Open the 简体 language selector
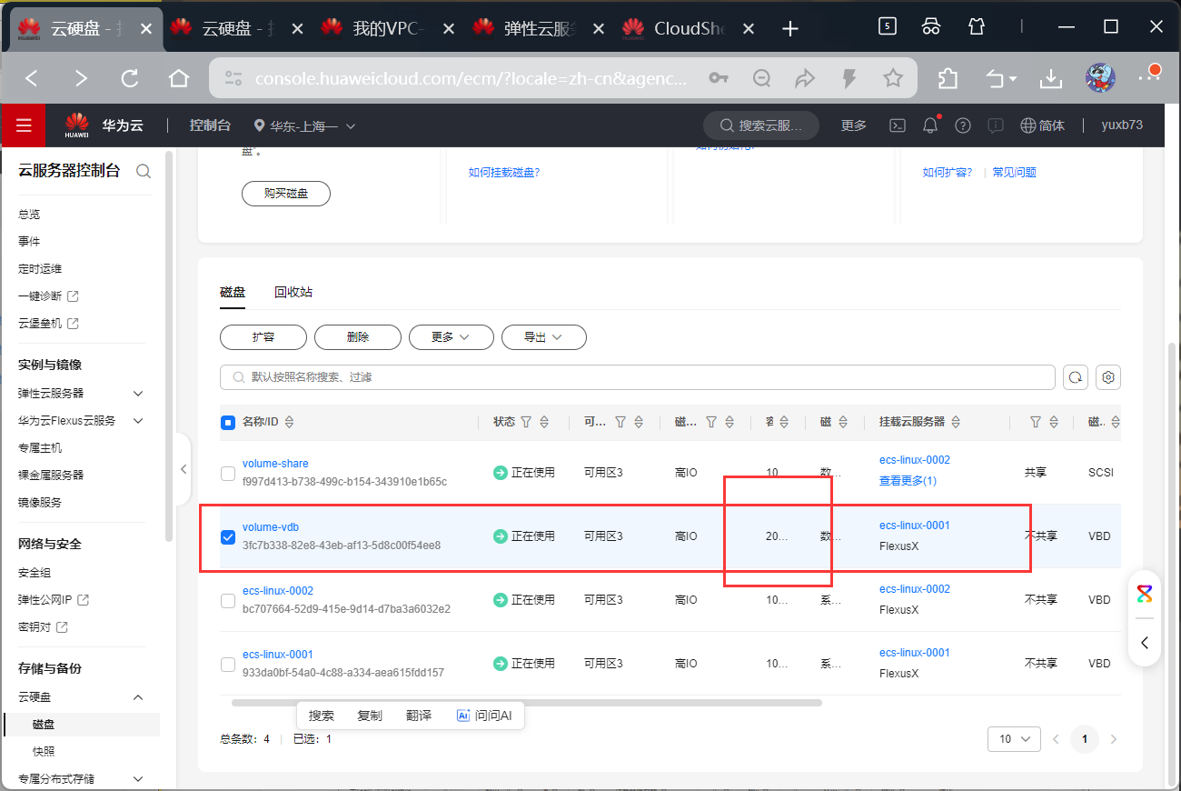The height and width of the screenshot is (791, 1181). (x=1043, y=125)
